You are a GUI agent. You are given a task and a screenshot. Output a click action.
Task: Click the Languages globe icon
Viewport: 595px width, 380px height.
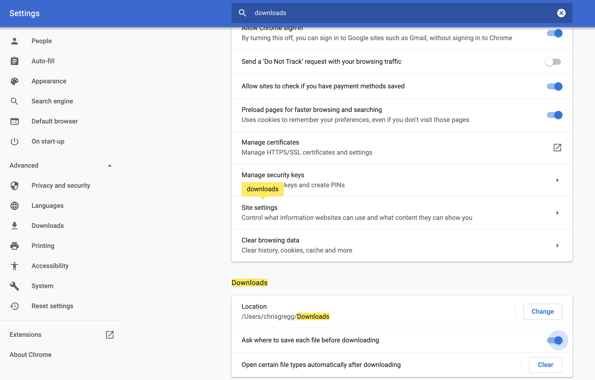point(15,206)
